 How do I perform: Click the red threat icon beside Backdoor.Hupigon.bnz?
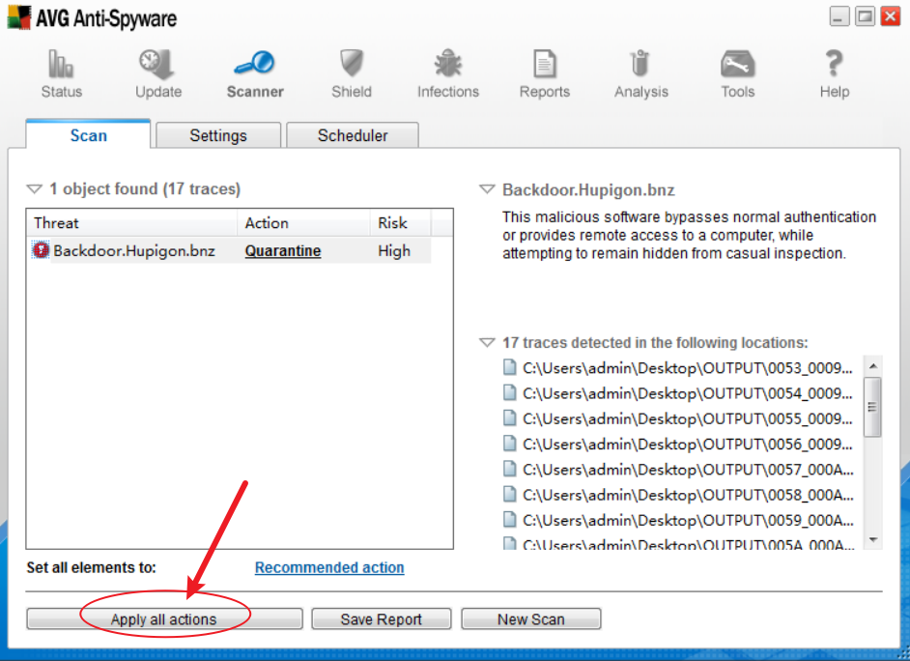coord(41,250)
